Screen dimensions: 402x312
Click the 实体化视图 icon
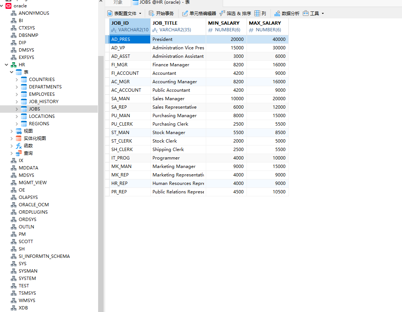coord(19,139)
